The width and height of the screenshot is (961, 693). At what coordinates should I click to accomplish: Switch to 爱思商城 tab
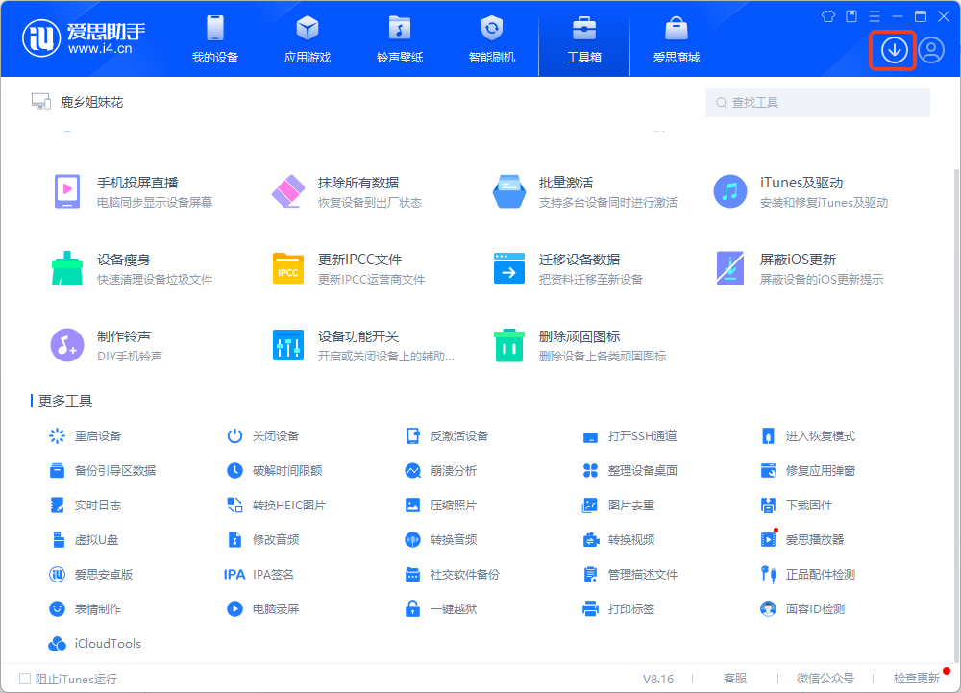pos(676,39)
